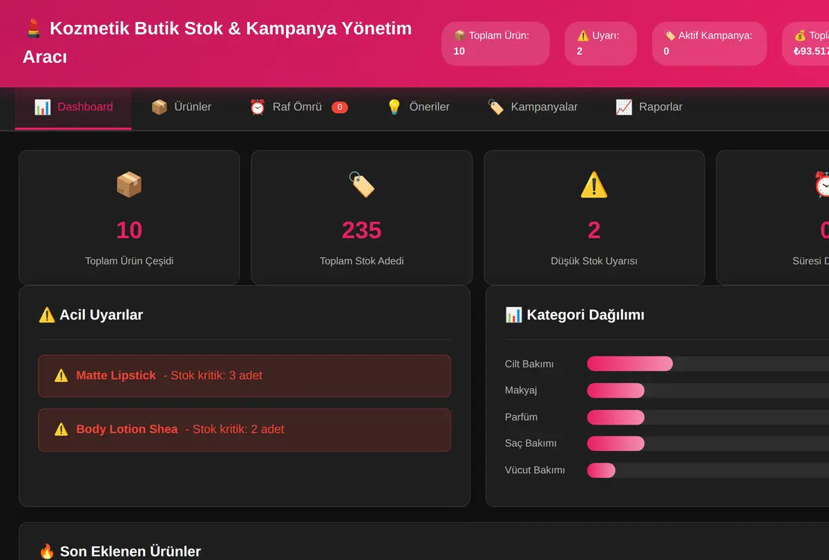Select the Düşük Stok Uyarısı stat card
829x560 pixels.
click(594, 218)
